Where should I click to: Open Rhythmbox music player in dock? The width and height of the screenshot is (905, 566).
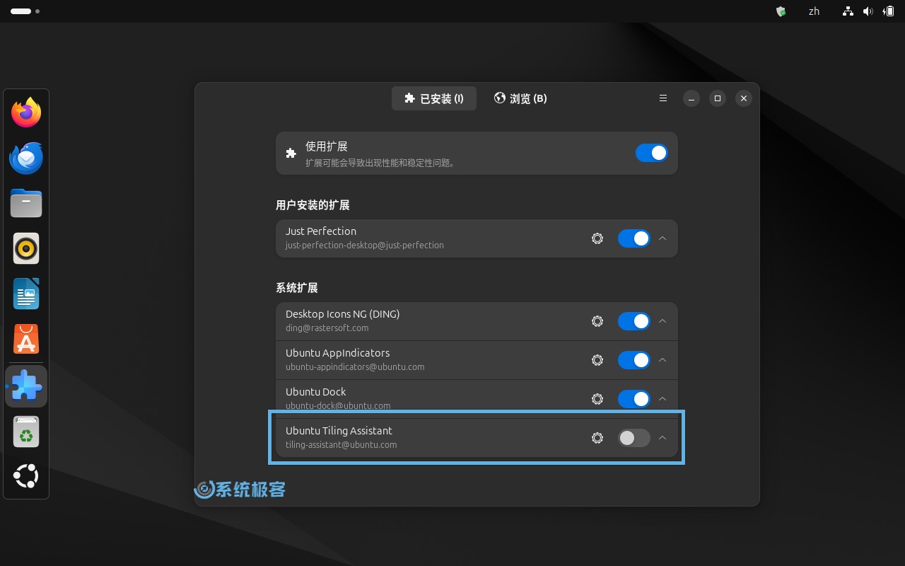click(x=26, y=248)
